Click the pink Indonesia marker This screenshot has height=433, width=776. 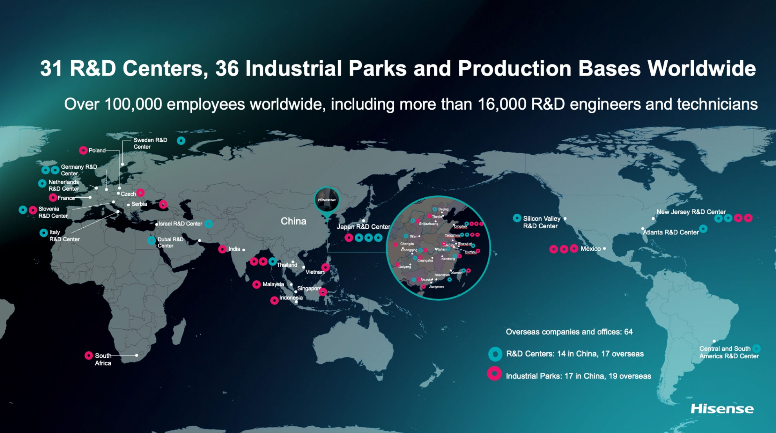tap(274, 300)
